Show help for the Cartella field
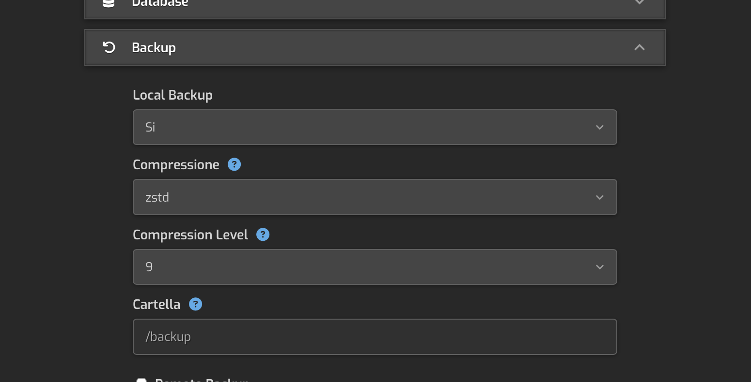This screenshot has width=751, height=382. 195,304
